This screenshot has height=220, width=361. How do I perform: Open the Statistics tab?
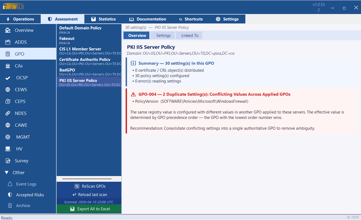tap(103, 19)
